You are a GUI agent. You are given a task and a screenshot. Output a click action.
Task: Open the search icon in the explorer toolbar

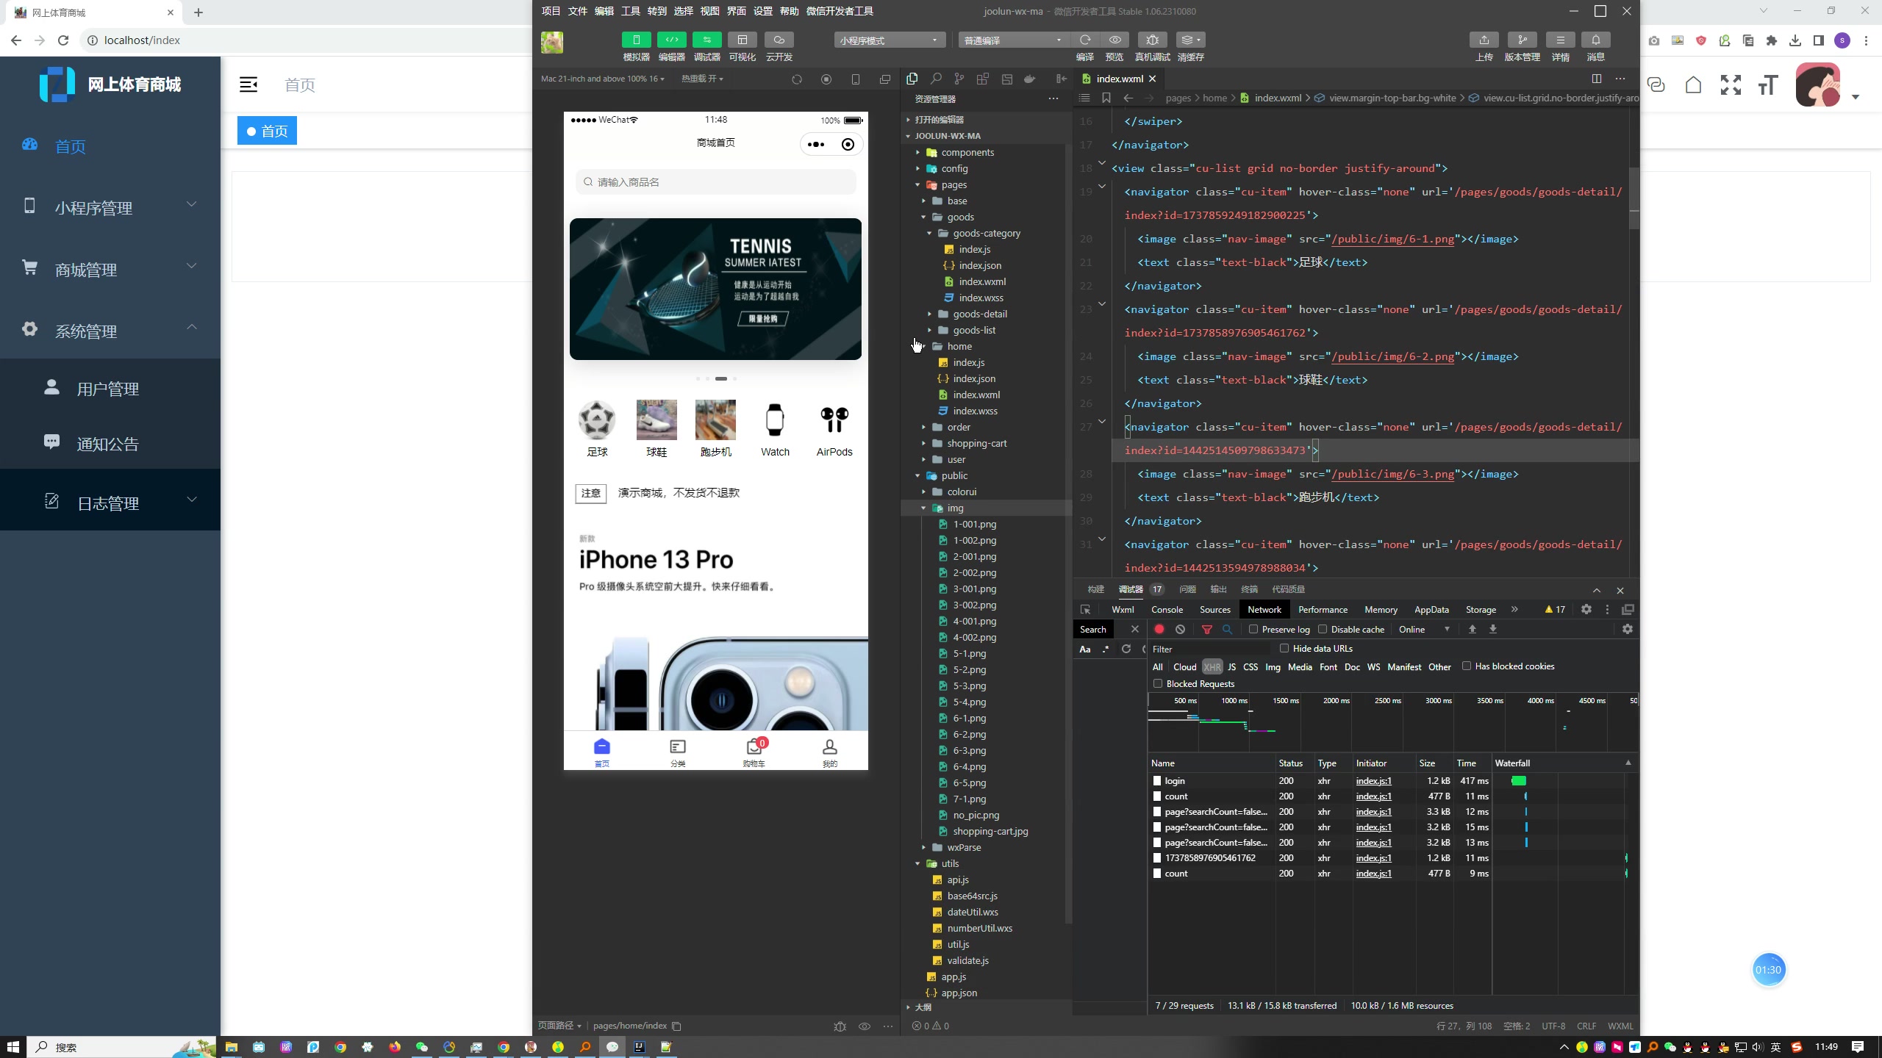tap(936, 79)
